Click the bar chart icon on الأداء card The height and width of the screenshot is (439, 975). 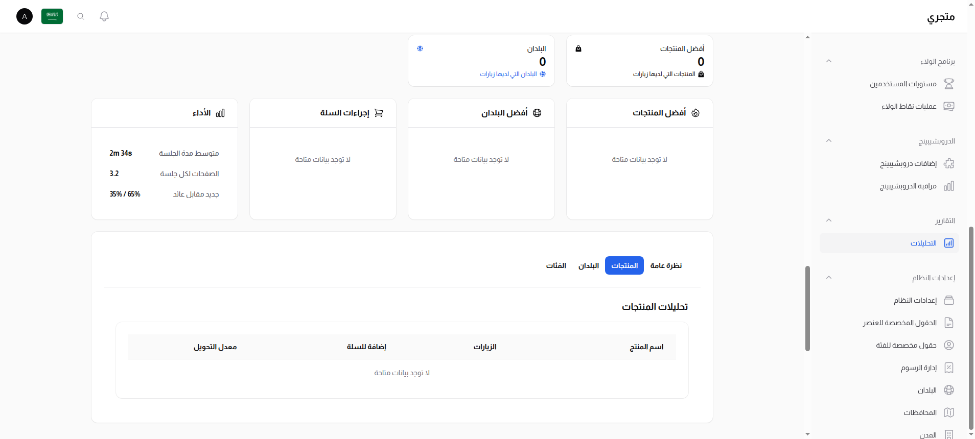coord(221,113)
